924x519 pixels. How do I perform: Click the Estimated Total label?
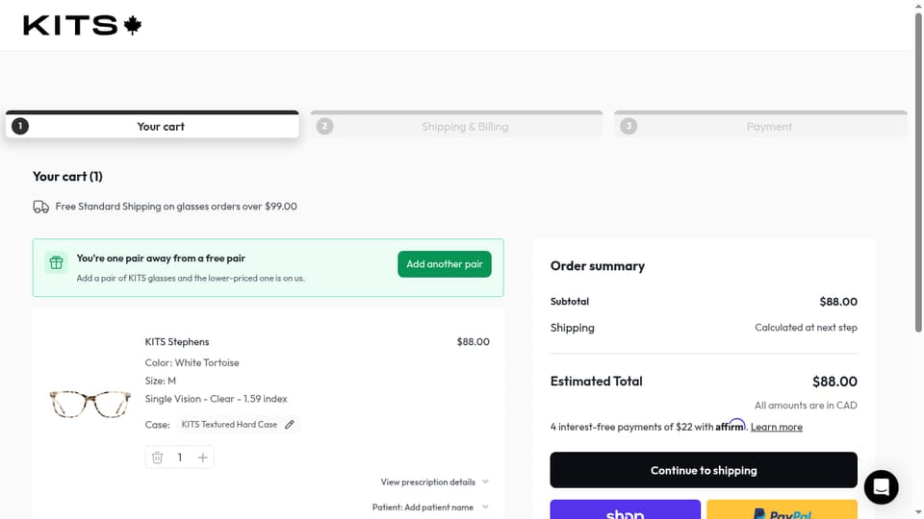tap(597, 382)
